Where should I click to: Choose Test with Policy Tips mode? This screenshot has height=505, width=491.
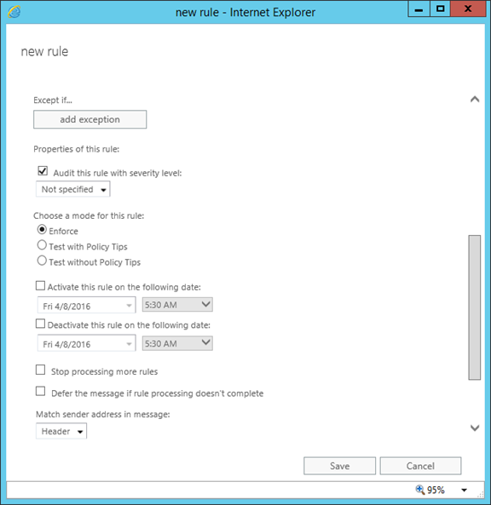pyautogui.click(x=42, y=245)
